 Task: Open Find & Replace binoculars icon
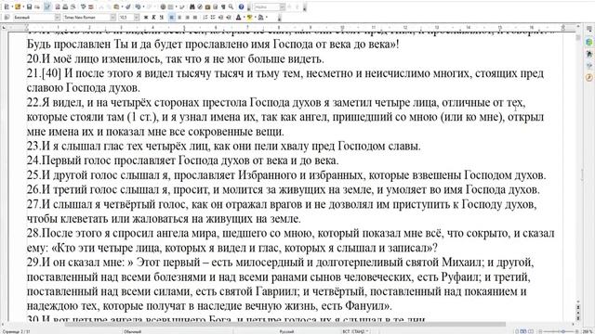click(192, 6)
